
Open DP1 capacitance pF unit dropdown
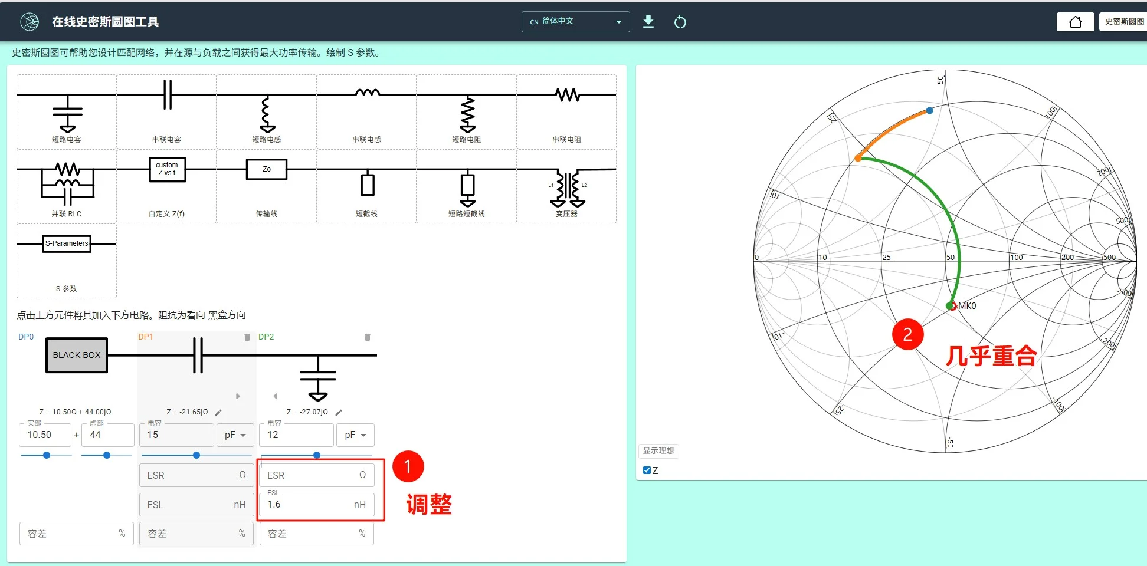coord(235,435)
